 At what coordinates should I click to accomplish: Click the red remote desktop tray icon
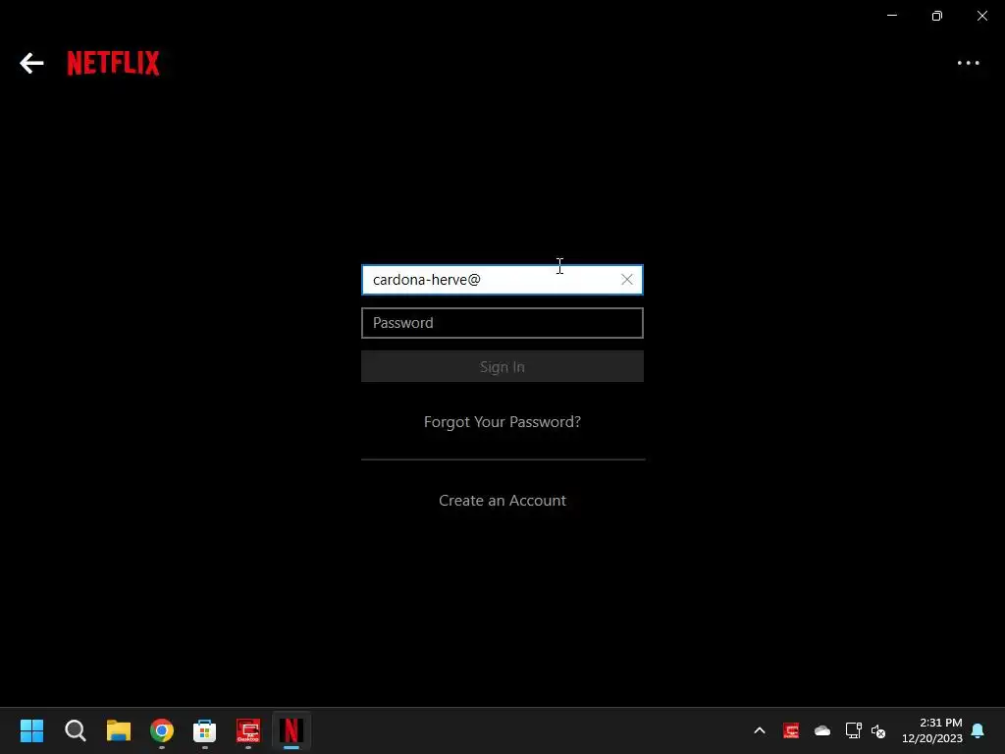pos(791,730)
